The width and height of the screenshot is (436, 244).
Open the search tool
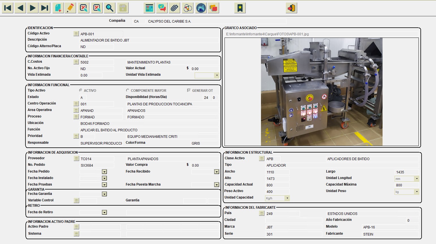pyautogui.click(x=109, y=8)
